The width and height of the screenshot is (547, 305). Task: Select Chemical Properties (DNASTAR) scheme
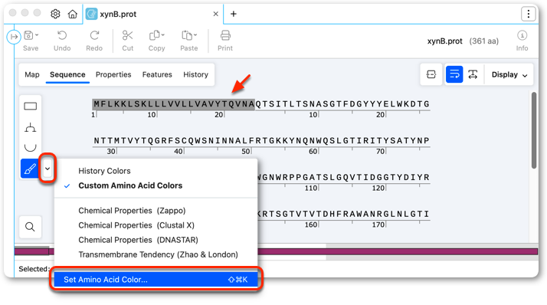point(138,240)
